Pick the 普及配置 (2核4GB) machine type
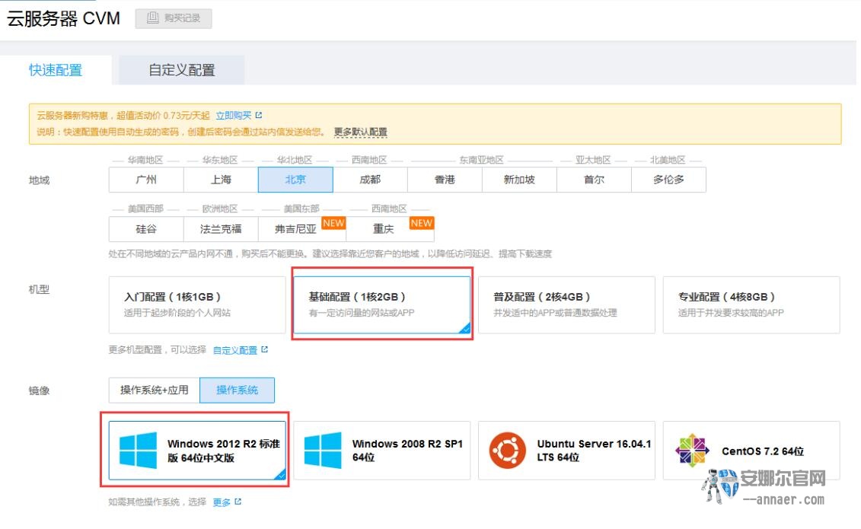 (x=566, y=304)
